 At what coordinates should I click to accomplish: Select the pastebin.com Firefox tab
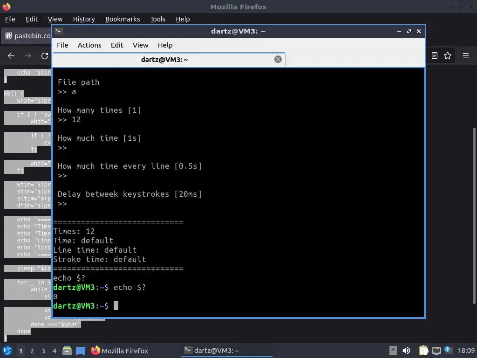tap(27, 36)
